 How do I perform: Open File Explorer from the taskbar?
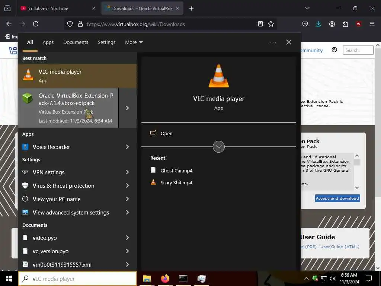coord(147,279)
